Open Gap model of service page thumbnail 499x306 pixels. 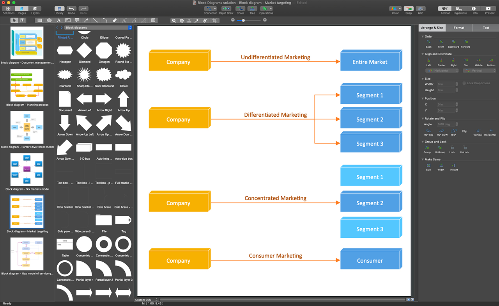point(27,254)
